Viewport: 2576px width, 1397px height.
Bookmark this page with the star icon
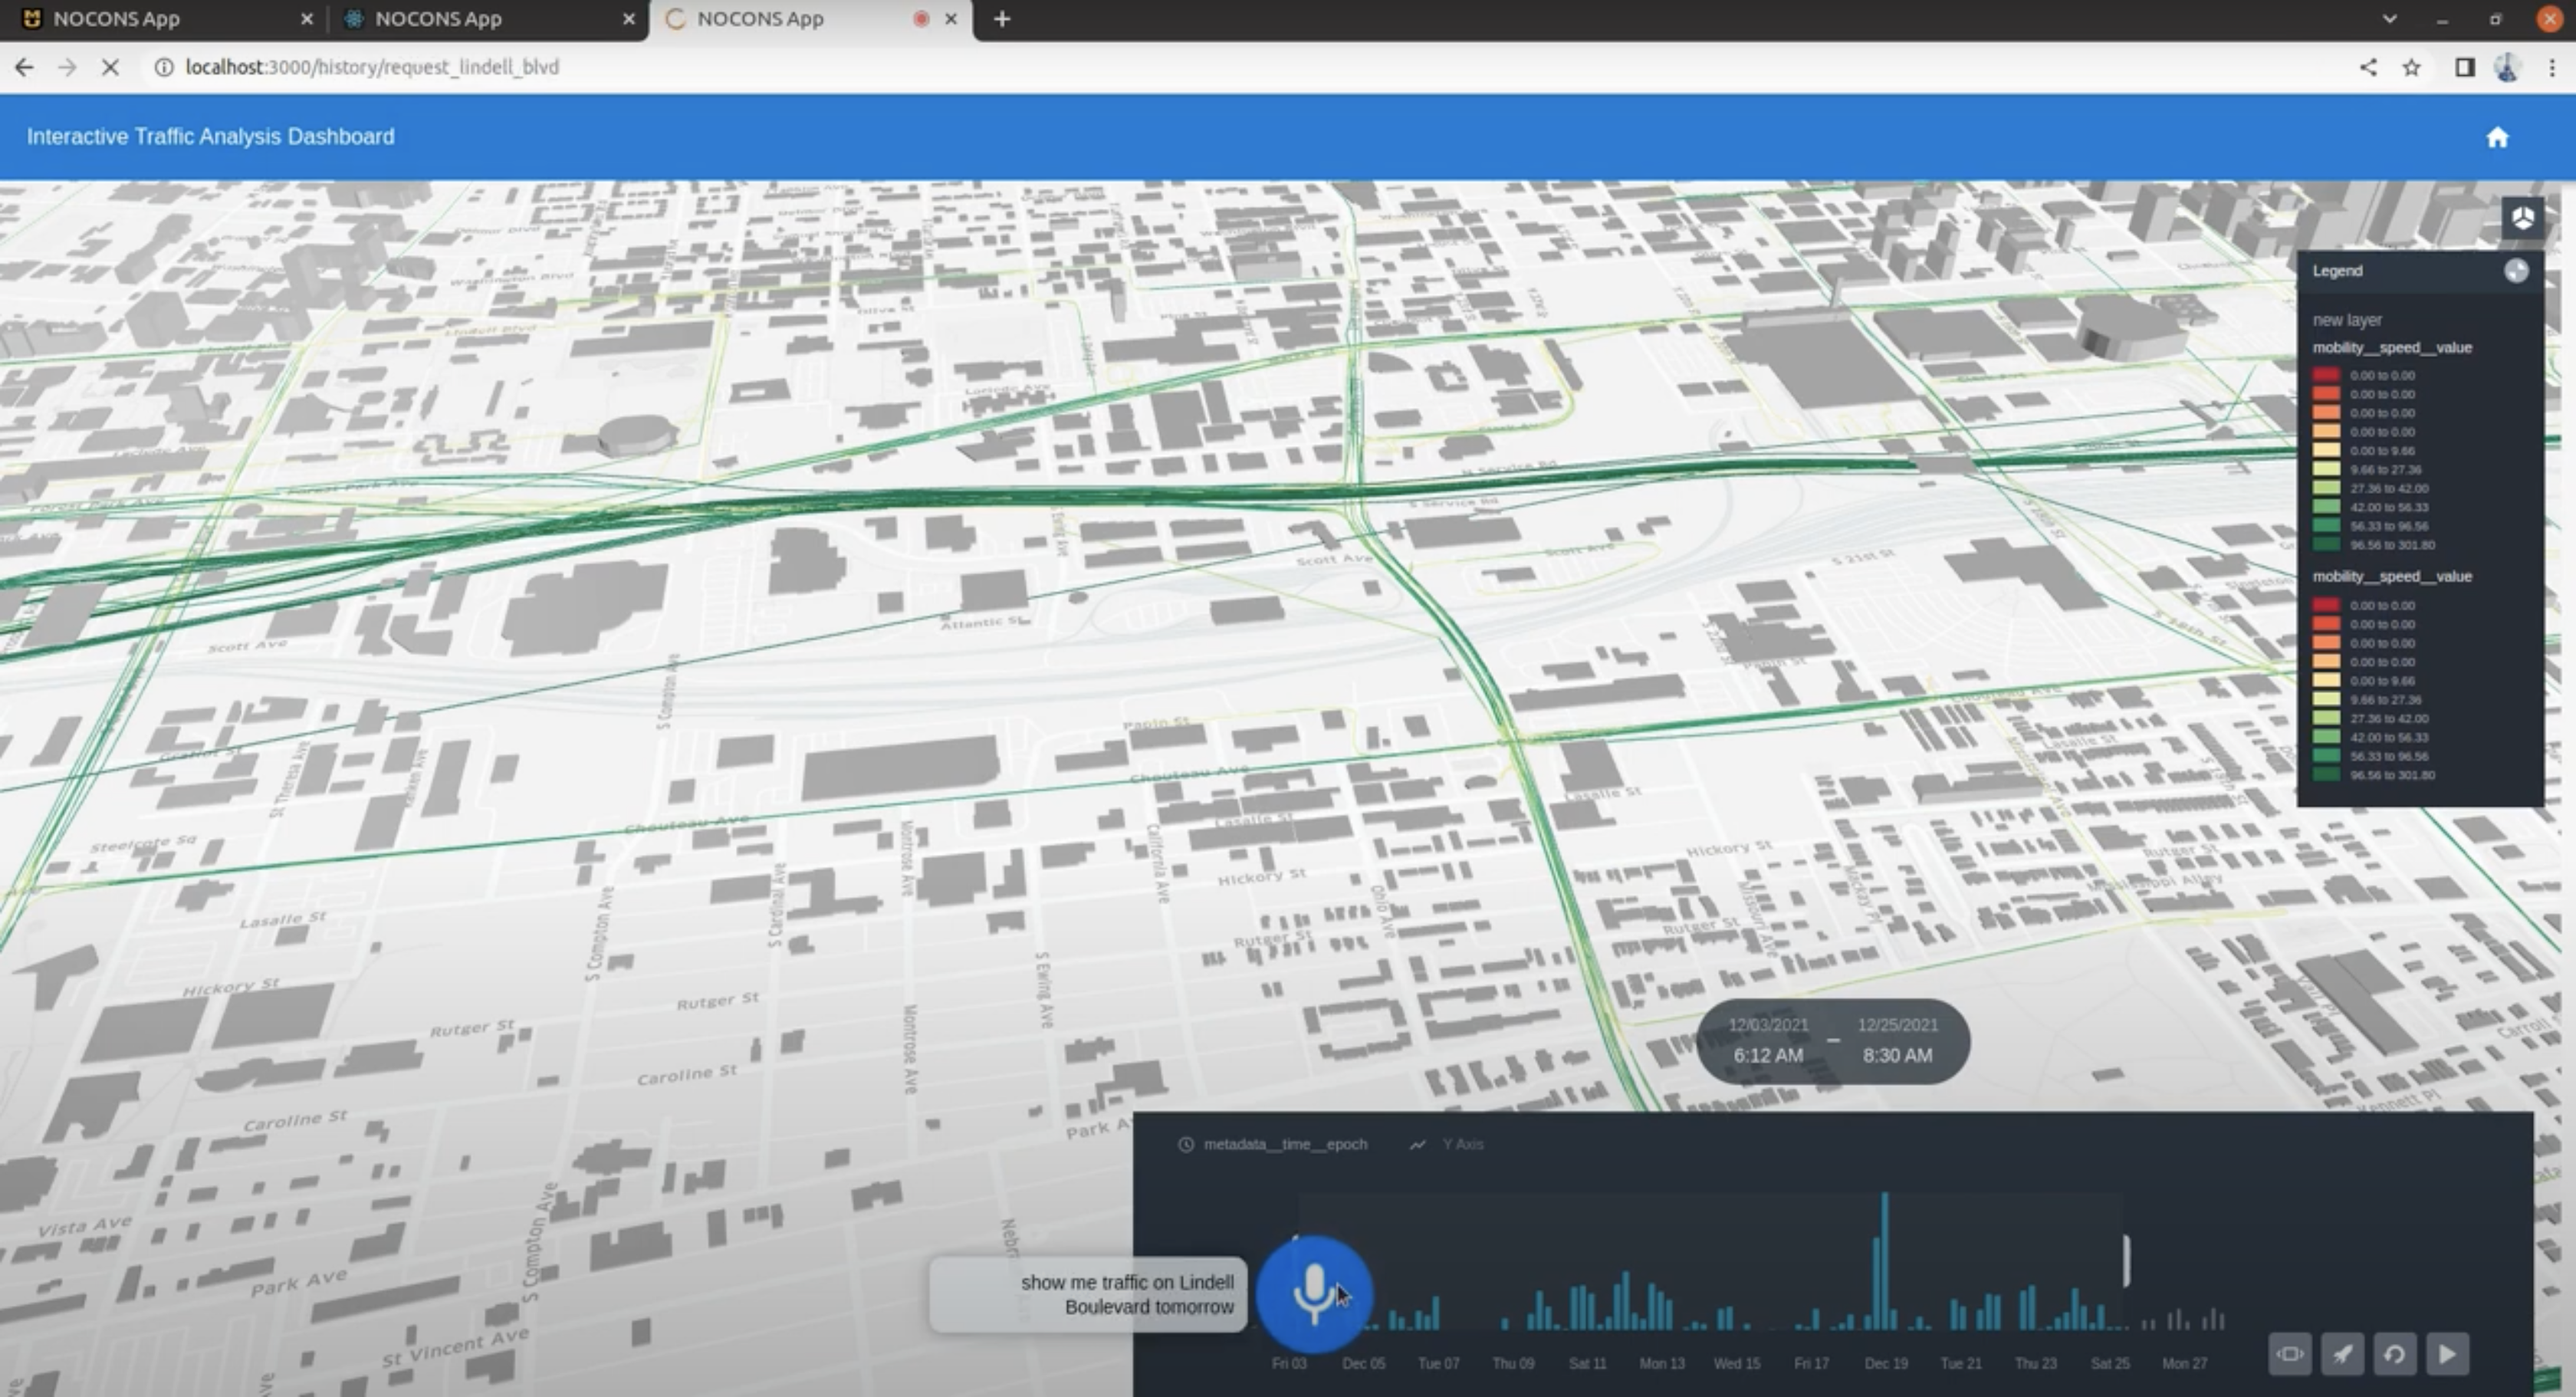(2411, 67)
